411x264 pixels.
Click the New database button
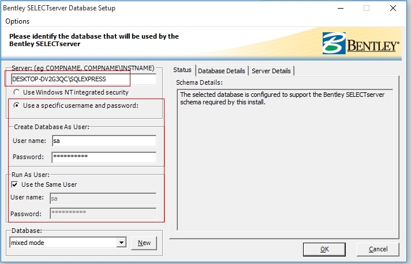pyautogui.click(x=144, y=243)
